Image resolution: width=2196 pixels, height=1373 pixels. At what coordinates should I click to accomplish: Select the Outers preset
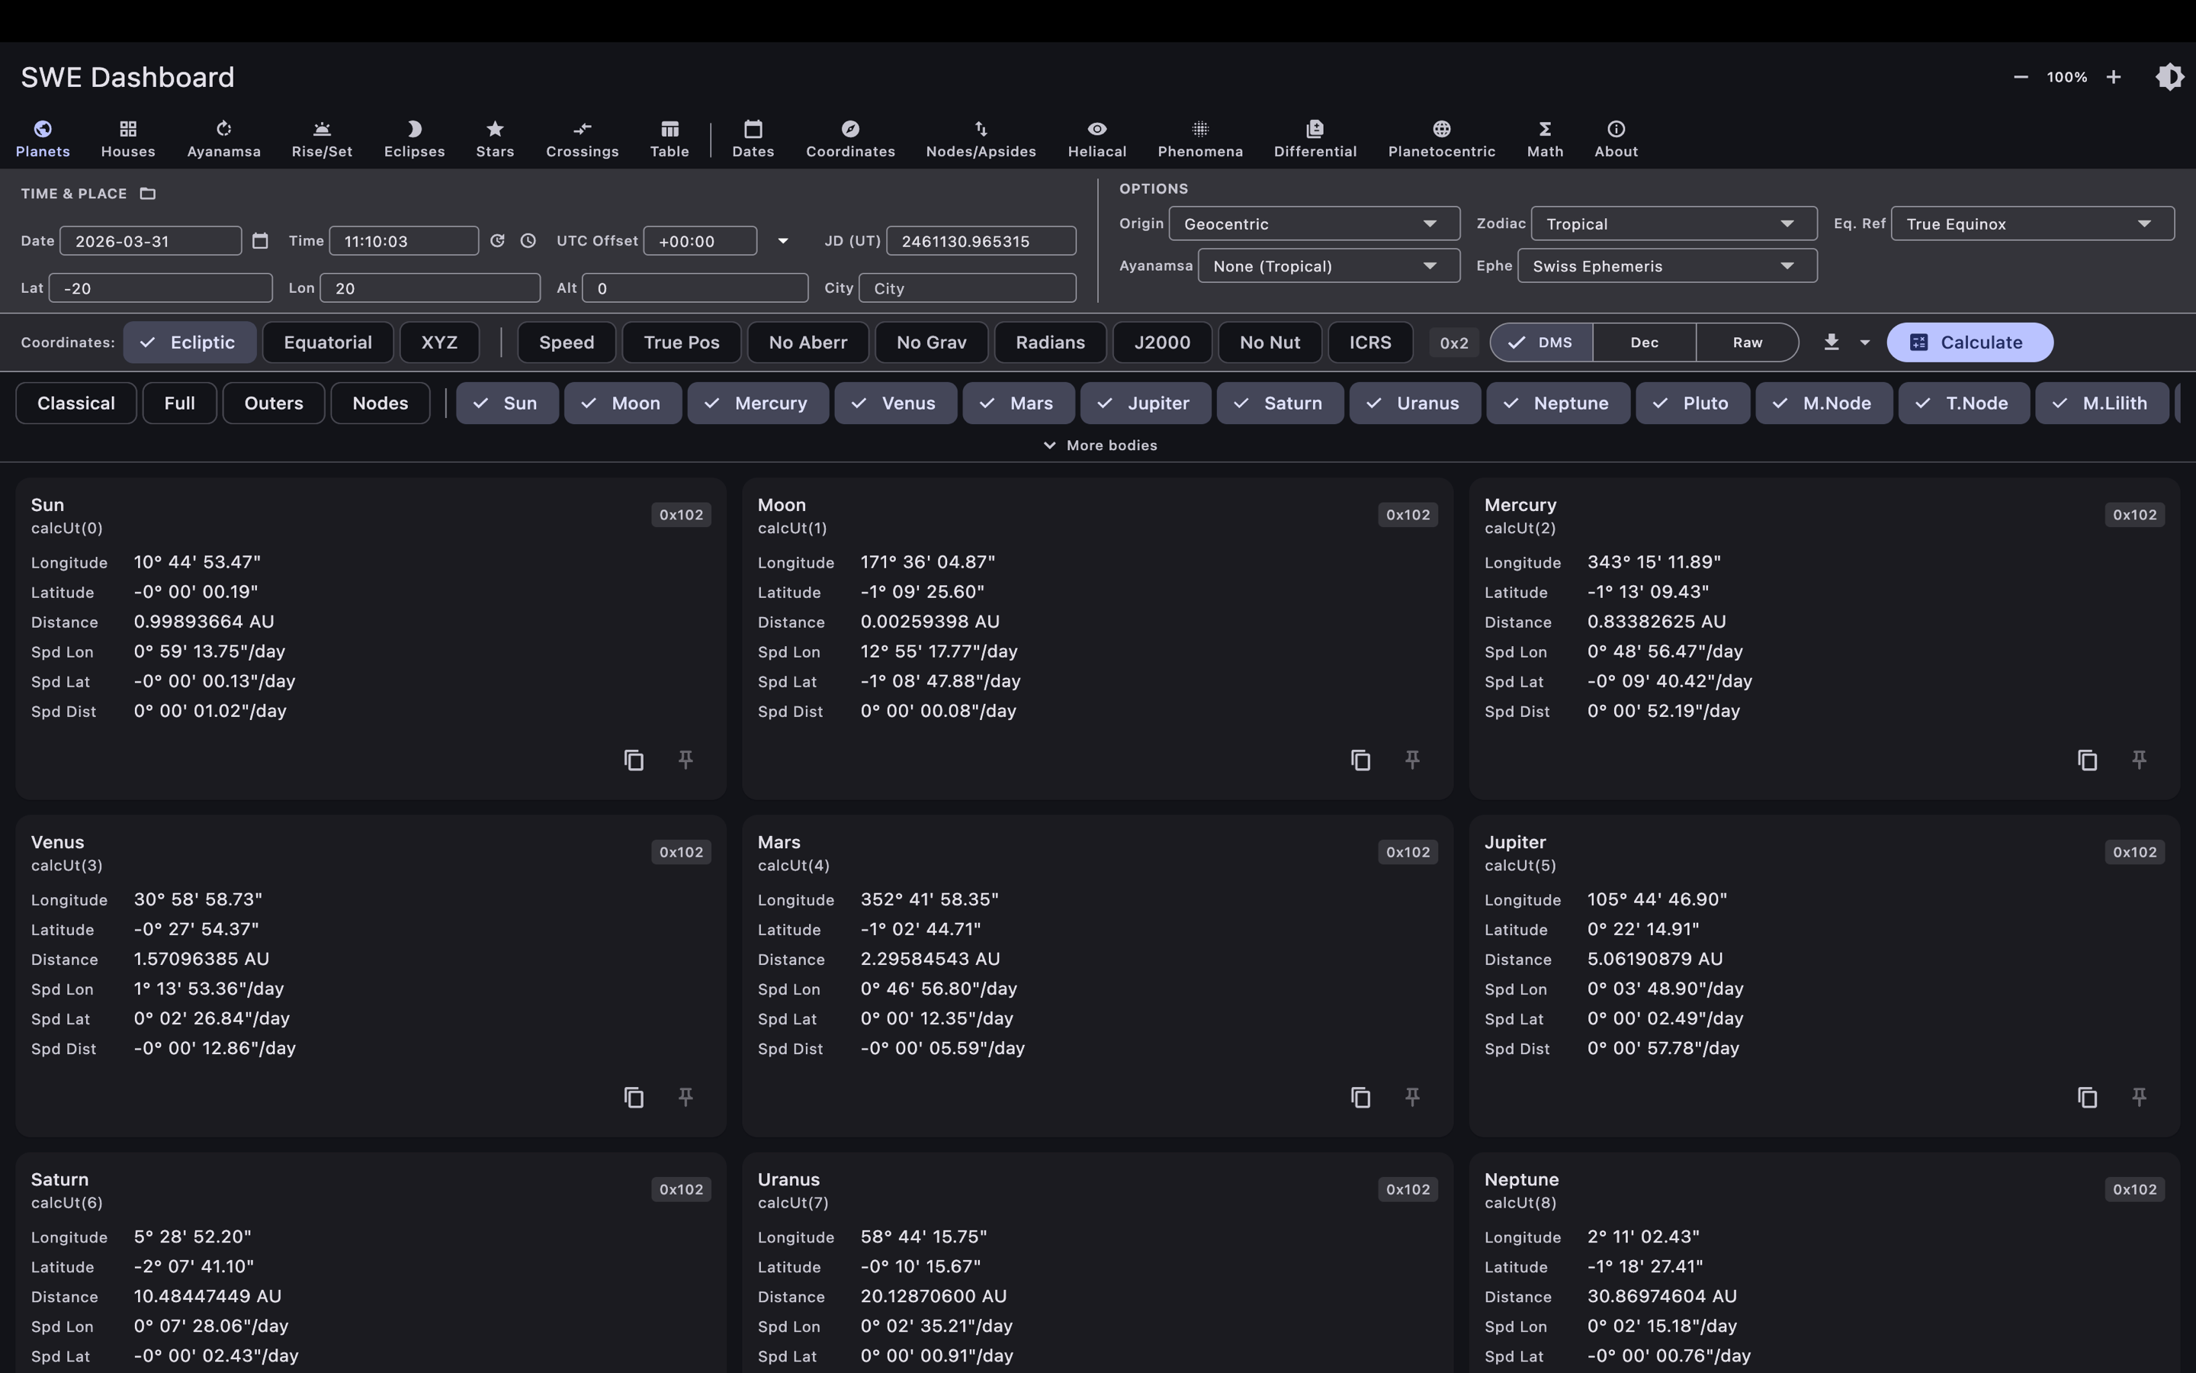click(x=273, y=404)
